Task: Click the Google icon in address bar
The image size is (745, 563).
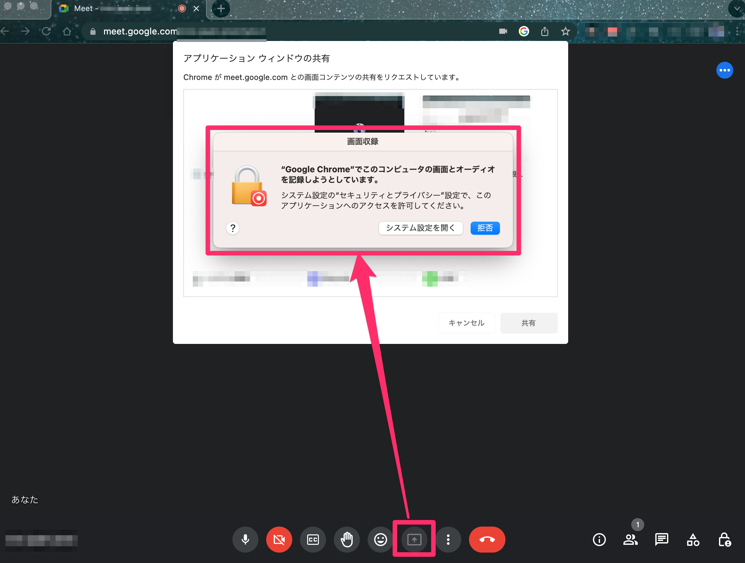Action: [x=524, y=31]
